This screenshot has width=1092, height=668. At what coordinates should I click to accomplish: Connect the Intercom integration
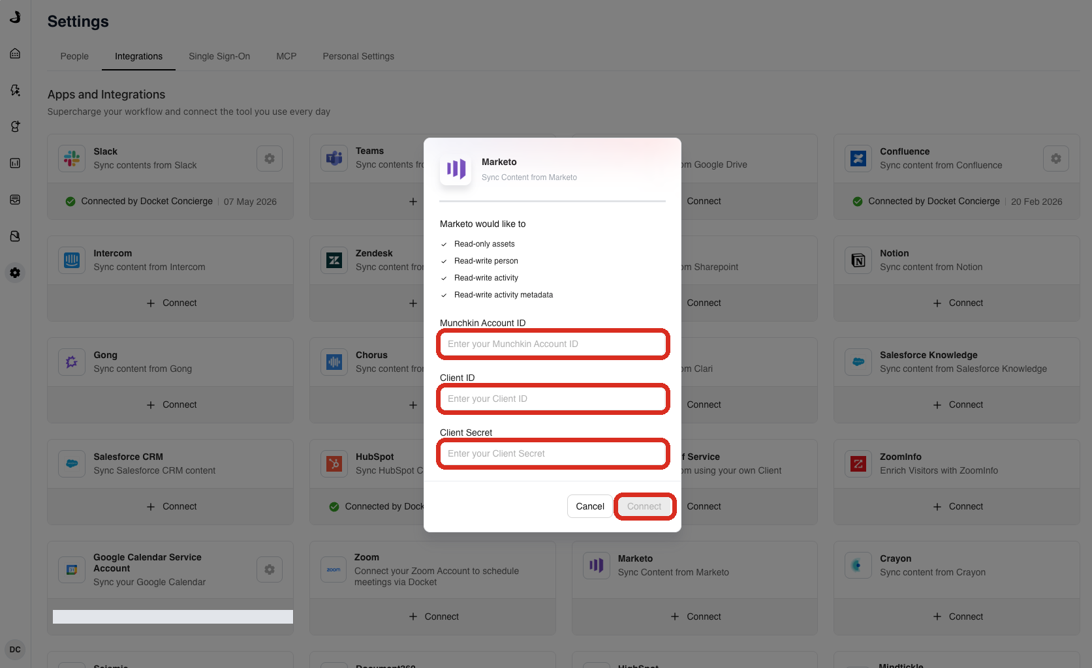(171, 303)
